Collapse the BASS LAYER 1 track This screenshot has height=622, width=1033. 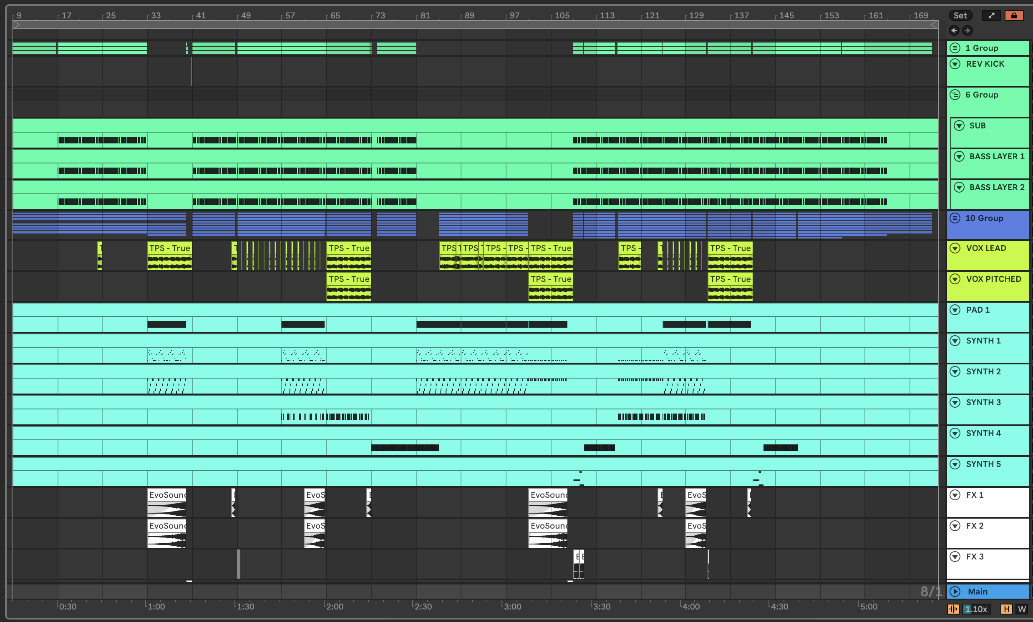tap(959, 156)
